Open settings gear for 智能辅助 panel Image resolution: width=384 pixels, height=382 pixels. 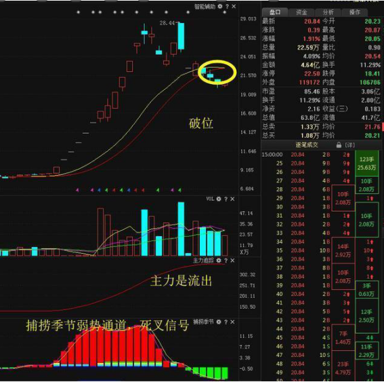click(220, 6)
